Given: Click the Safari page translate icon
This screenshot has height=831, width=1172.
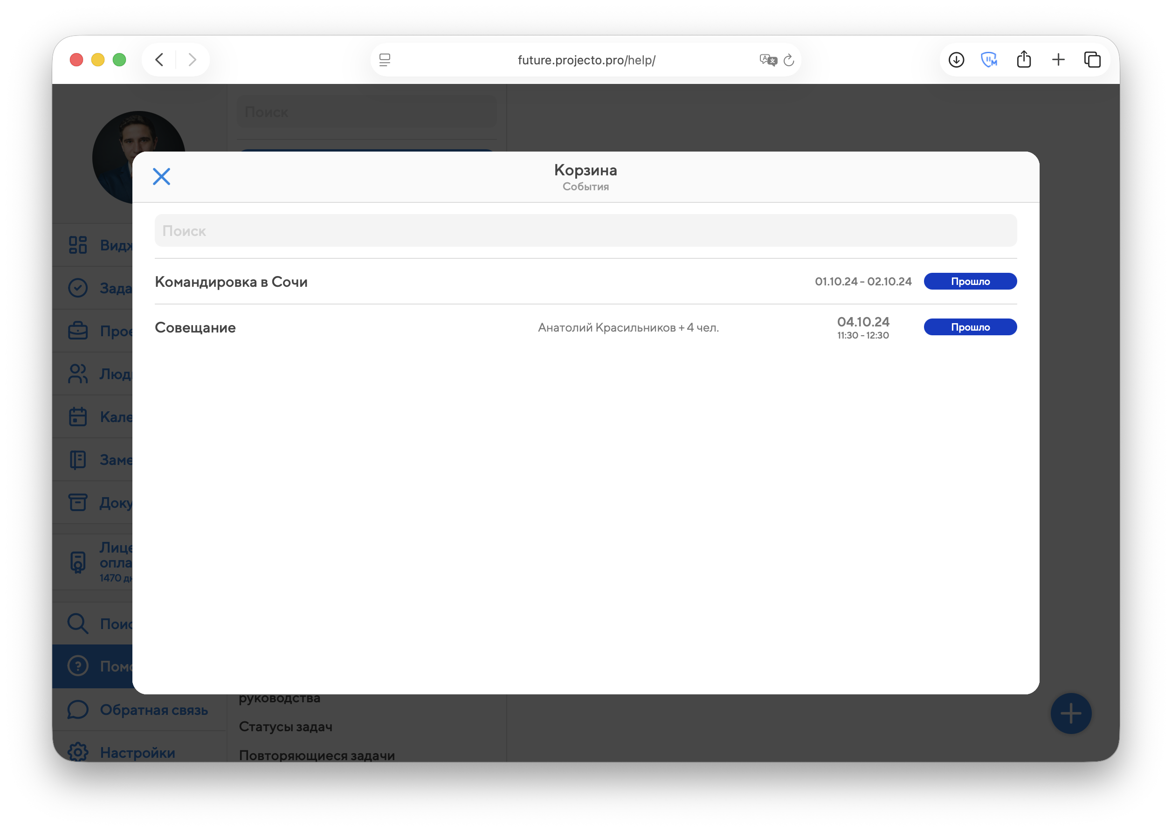Looking at the screenshot, I should click(x=767, y=60).
